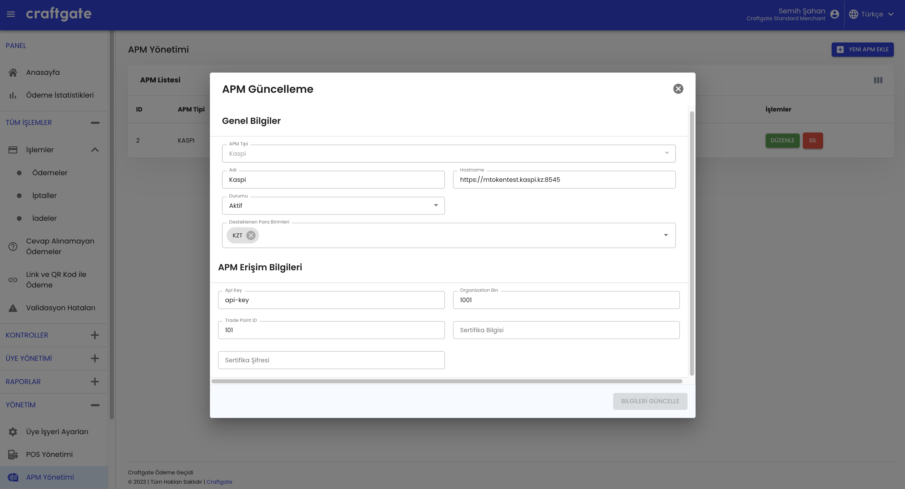Click the card icon beside İşlemler

pyautogui.click(x=13, y=150)
